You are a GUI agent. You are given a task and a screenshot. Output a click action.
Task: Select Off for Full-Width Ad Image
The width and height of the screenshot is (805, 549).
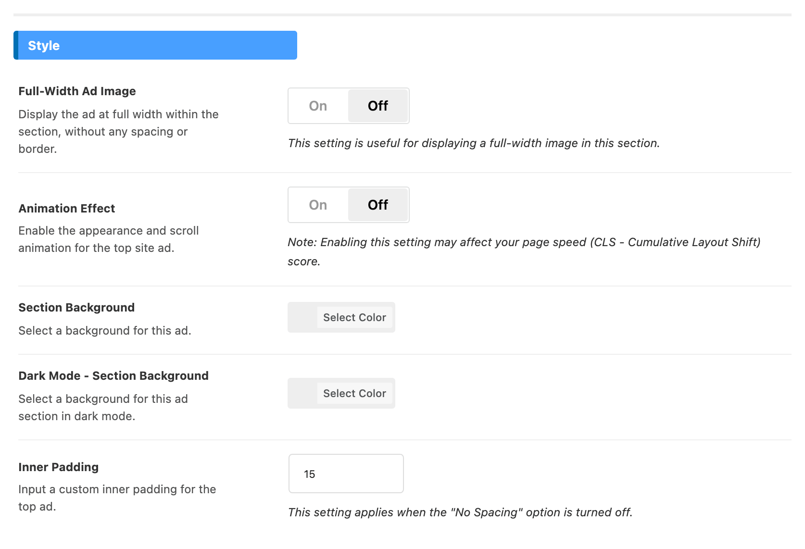click(x=378, y=106)
